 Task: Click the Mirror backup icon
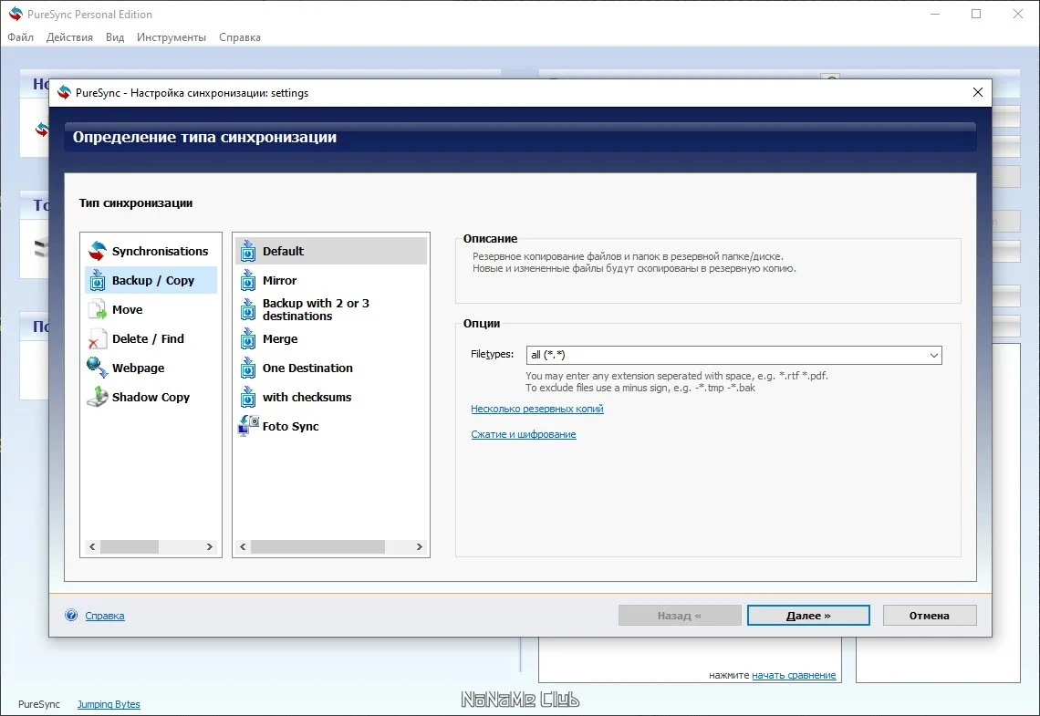[248, 280]
